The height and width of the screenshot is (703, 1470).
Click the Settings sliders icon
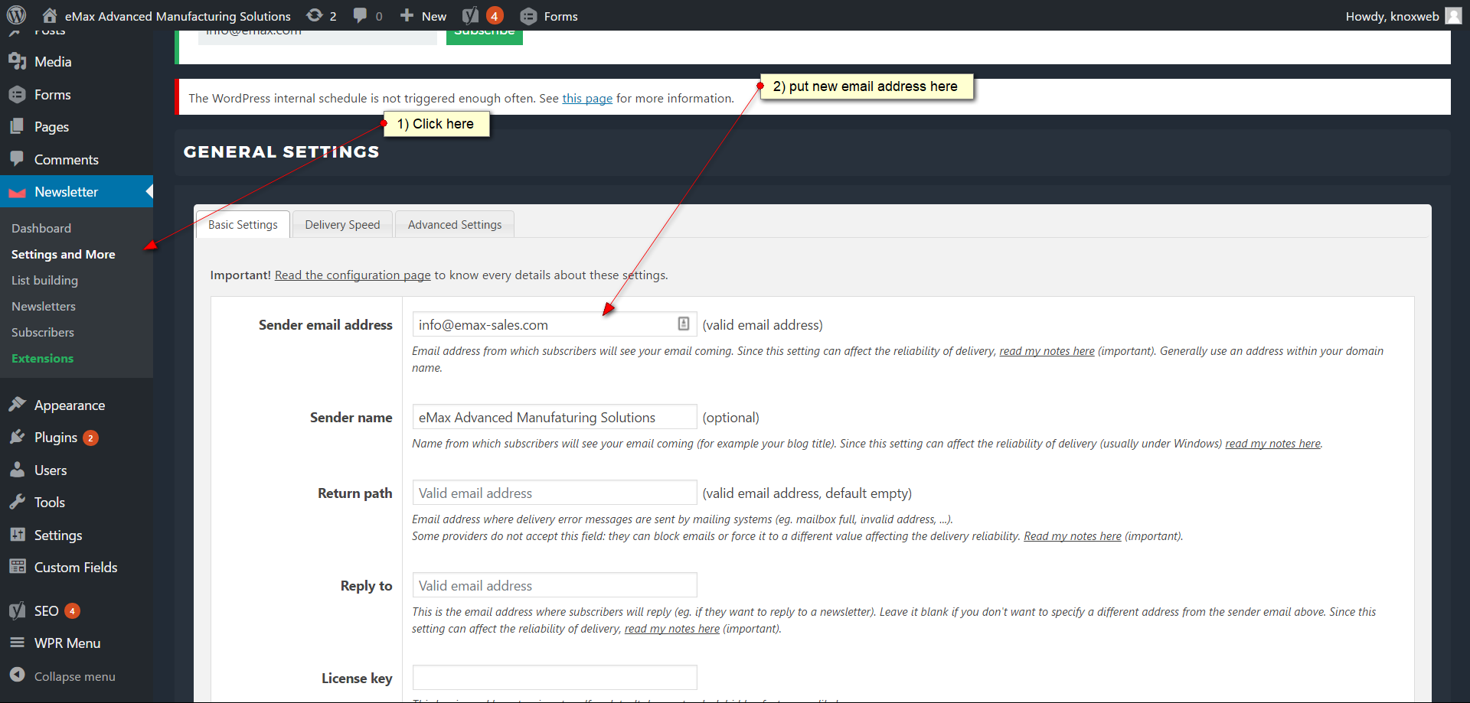click(x=17, y=535)
